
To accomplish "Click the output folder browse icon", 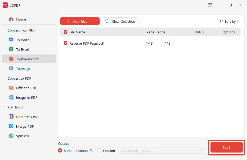I will (x=202, y=151).
